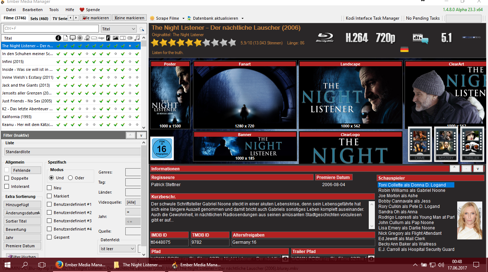Select the Oder mode radio button

point(70,178)
